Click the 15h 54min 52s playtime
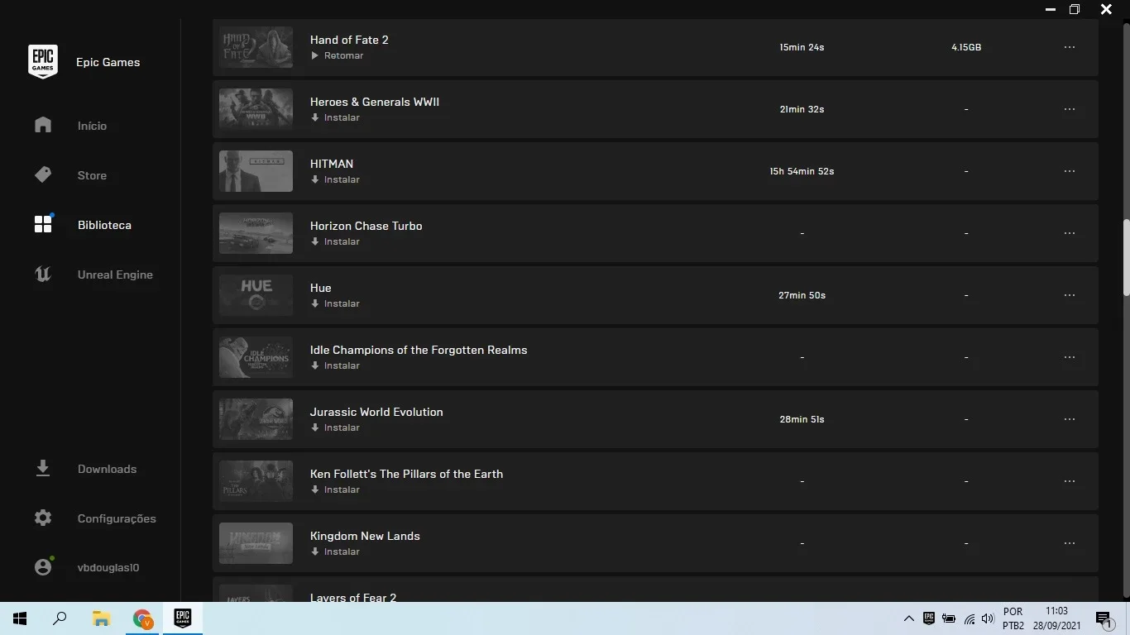Viewport: 1130px width, 635px height. 802,171
